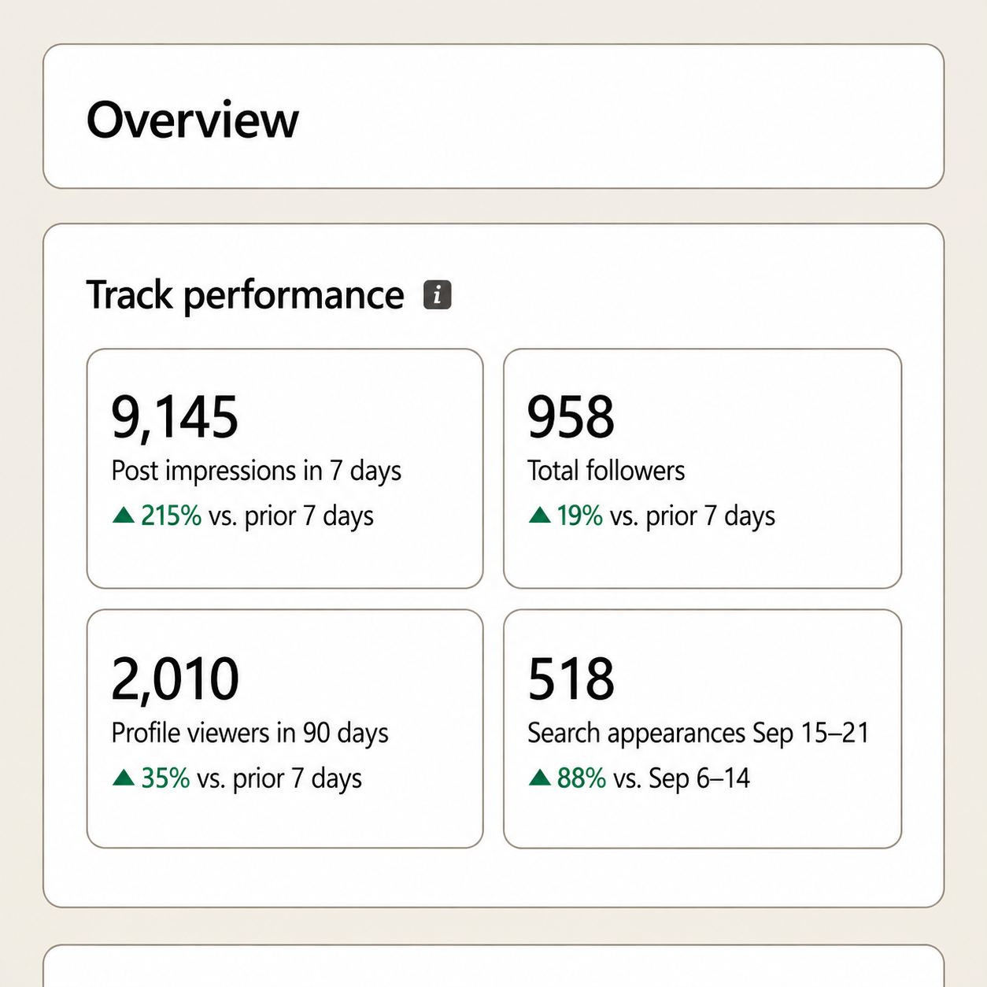Click the 958 followers count

pos(571,417)
